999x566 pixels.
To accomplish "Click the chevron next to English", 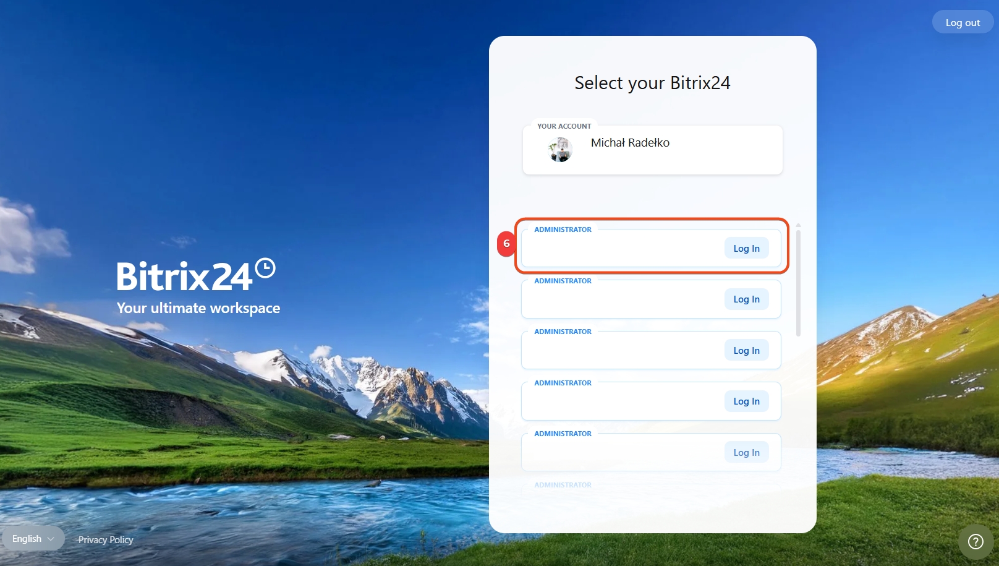I will point(51,539).
